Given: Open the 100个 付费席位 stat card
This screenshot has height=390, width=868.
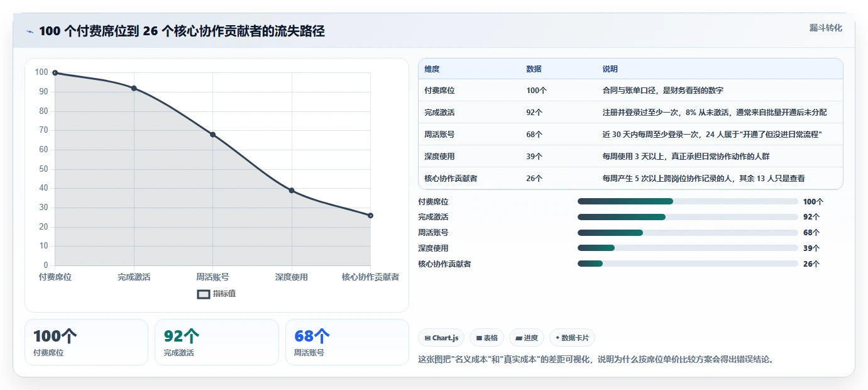Looking at the screenshot, I should coord(86,342).
